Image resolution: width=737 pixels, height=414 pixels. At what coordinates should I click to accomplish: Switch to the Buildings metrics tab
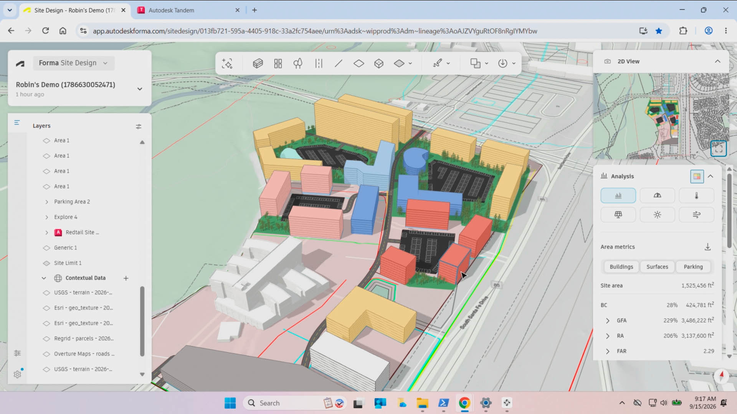621,267
